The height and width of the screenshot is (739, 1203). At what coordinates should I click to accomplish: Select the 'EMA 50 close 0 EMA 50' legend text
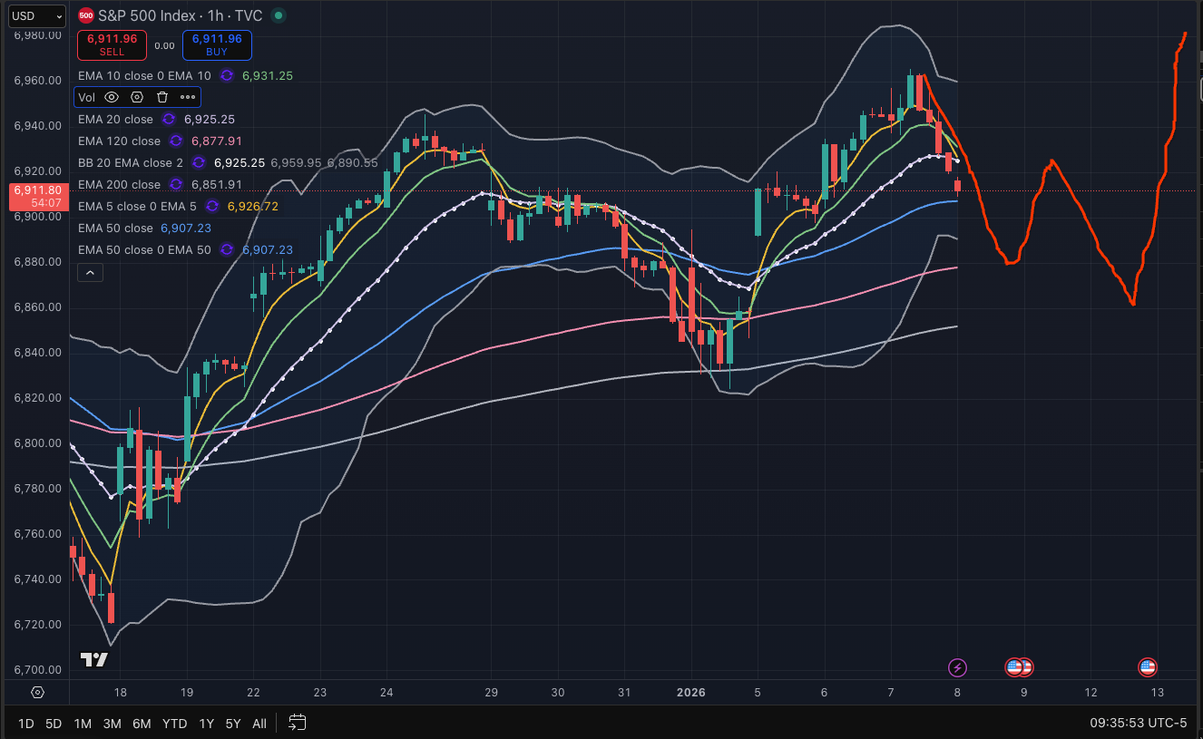[144, 249]
